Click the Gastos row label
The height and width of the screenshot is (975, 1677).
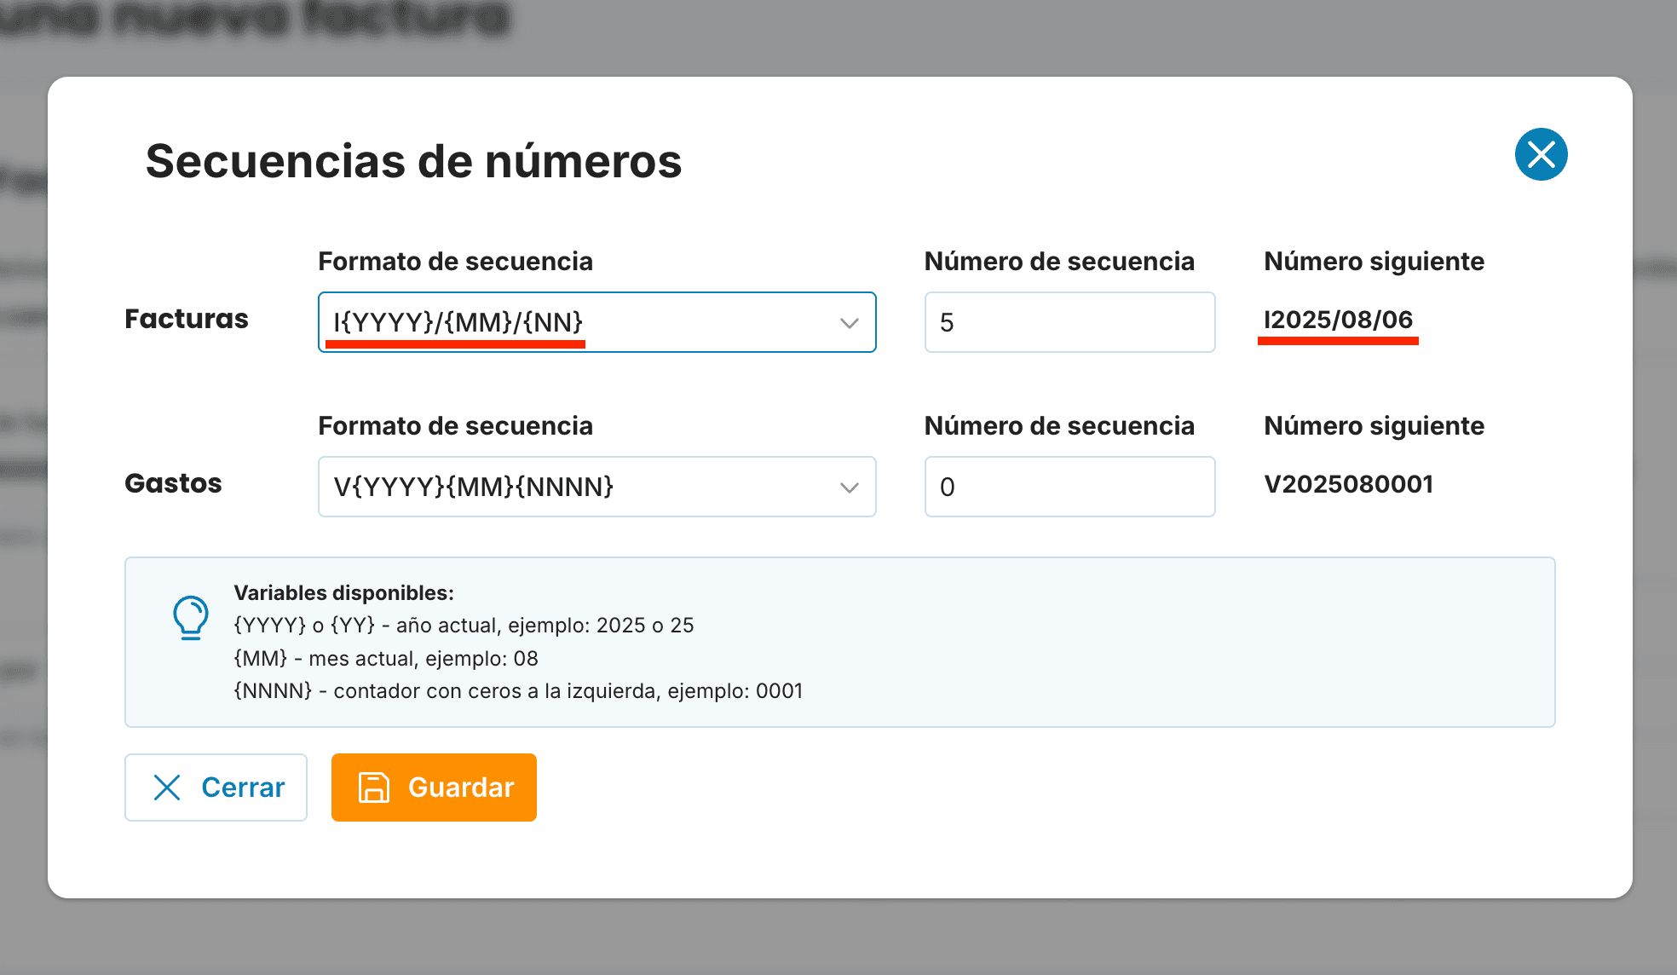(x=173, y=483)
